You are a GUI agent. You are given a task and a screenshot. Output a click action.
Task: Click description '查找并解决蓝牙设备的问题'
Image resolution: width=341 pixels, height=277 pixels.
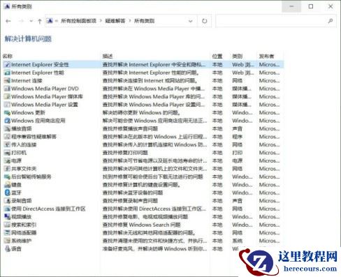point(133,193)
